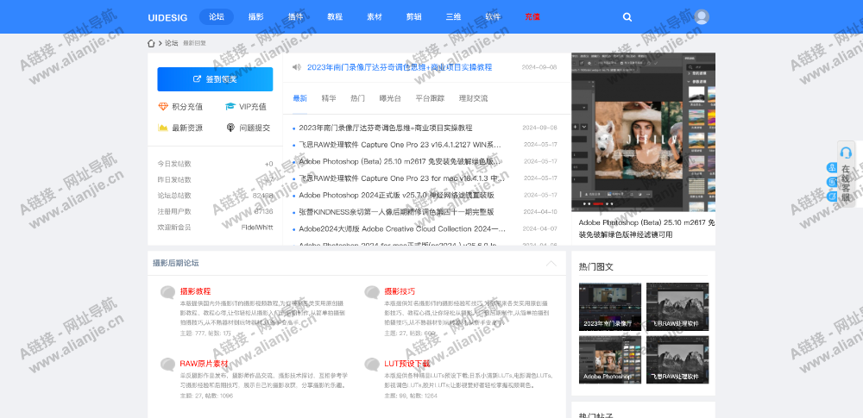Viewport: 863px width, 418px height.
Task: Switch to the 最新 tab
Action: coord(300,98)
